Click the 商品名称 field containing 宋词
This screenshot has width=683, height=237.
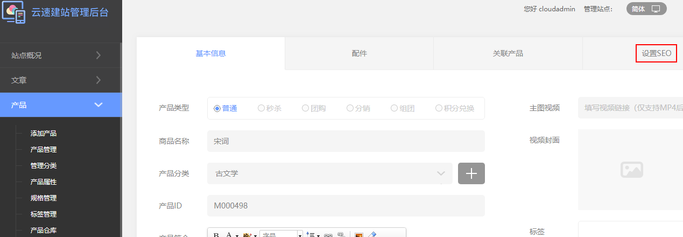click(x=346, y=141)
